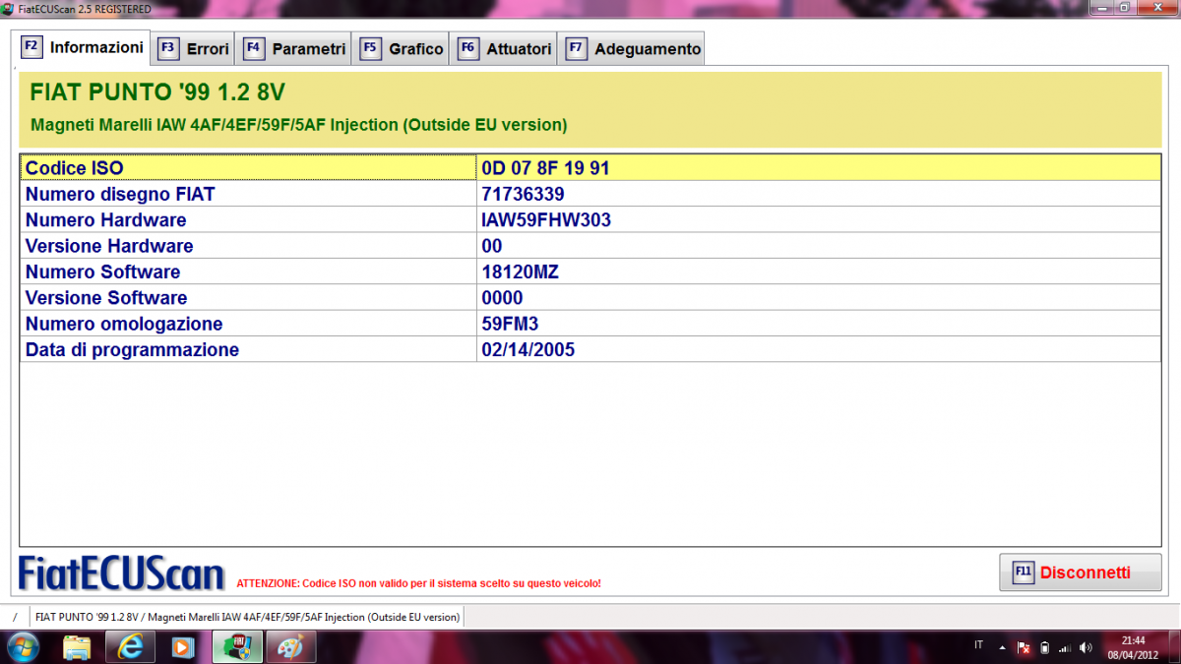Select the Numero Software row
Viewport: 1181px width, 664px height.
[590, 272]
